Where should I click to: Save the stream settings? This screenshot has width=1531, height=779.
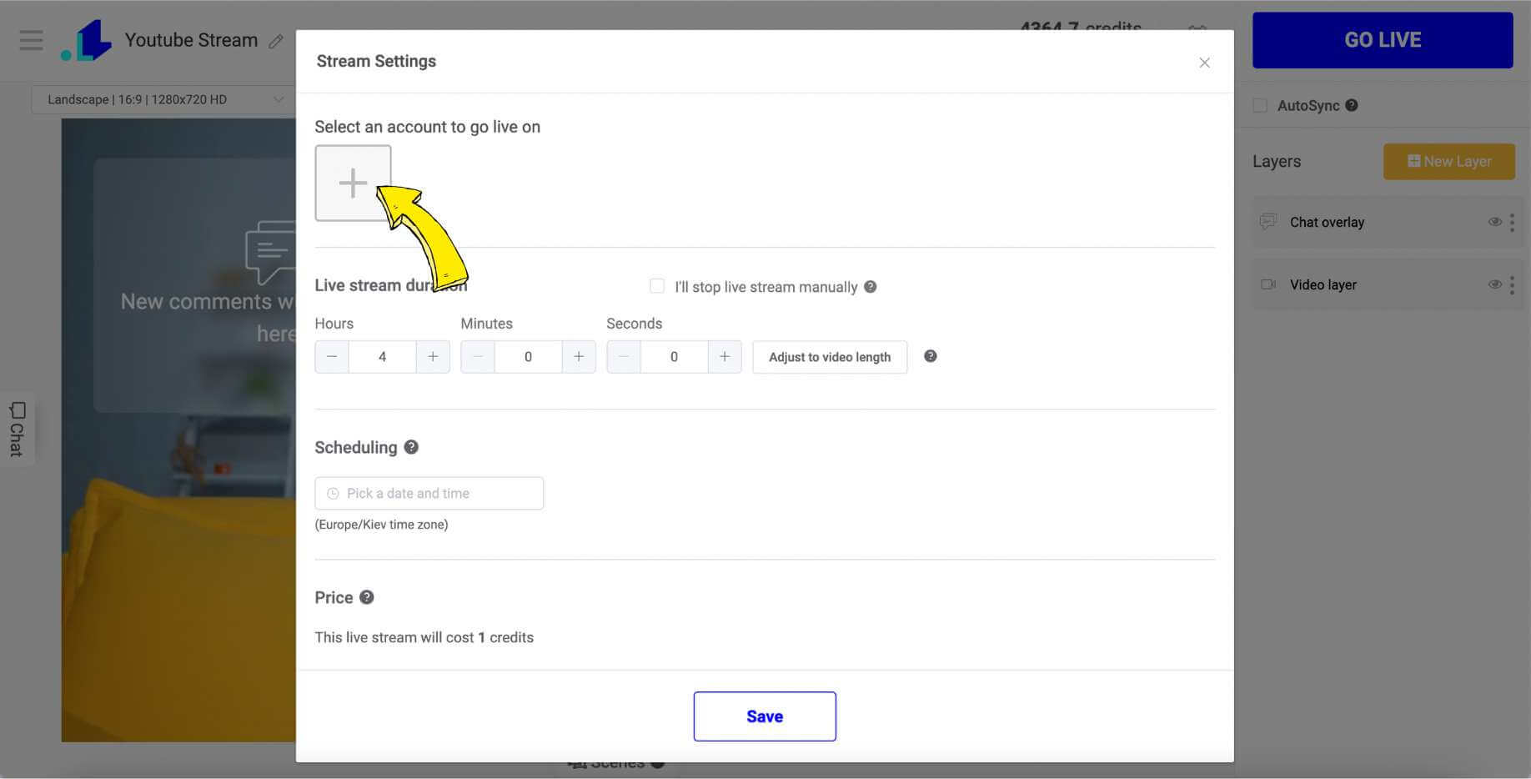tap(764, 716)
